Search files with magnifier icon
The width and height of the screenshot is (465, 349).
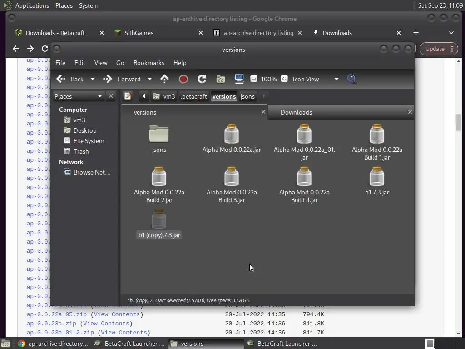coord(351,79)
